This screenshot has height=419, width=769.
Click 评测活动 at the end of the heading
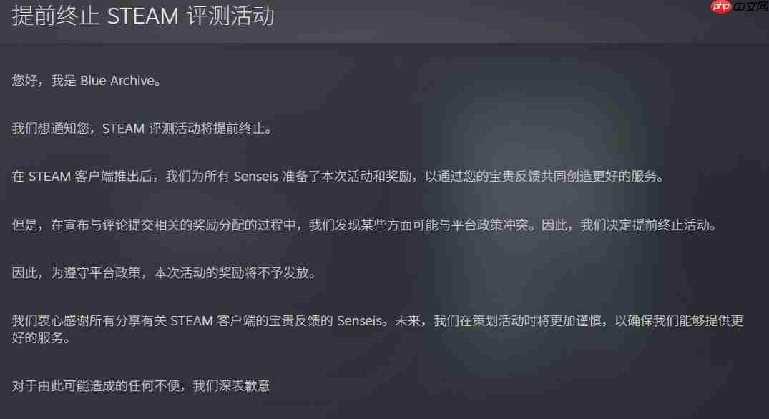click(x=230, y=16)
